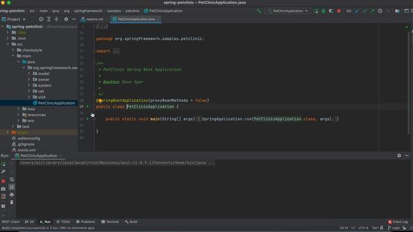Screen dimensions: 413x232
Task: Click the green Debug bug icon
Action: click(x=323, y=11)
